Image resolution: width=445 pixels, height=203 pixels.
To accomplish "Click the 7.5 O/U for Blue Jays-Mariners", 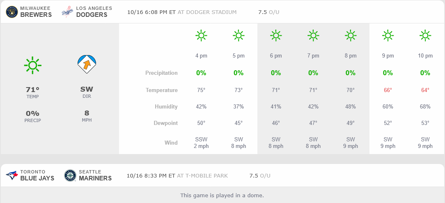I will point(259,176).
